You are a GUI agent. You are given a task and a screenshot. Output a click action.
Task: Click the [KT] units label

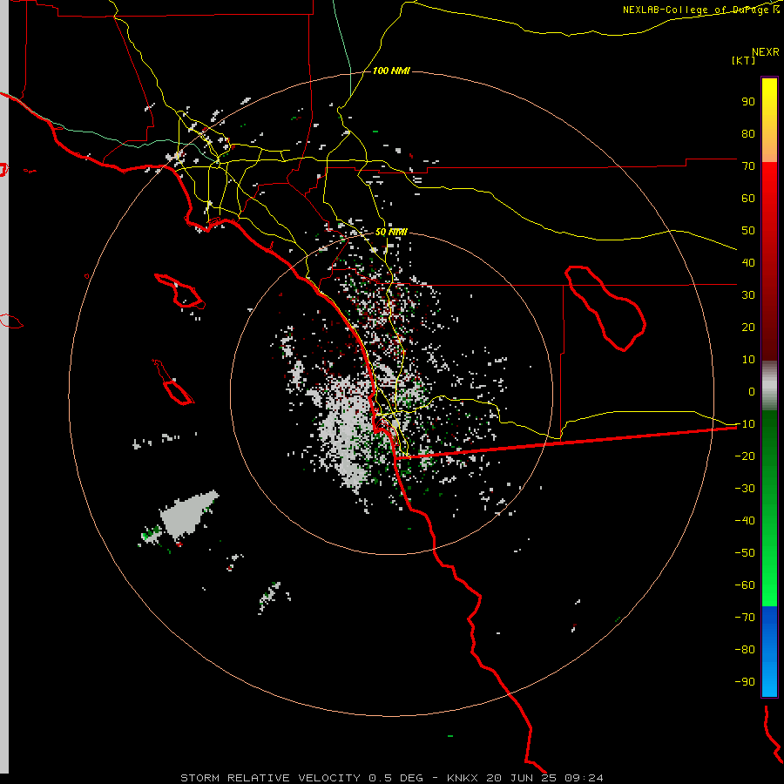tap(744, 60)
